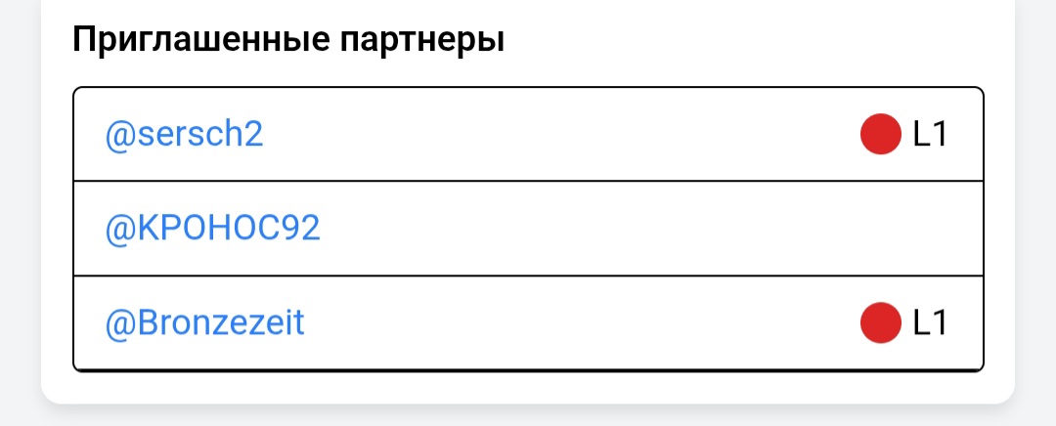Open the @sersch2 partner profile
The height and width of the screenshot is (426, 1056).
point(184,135)
